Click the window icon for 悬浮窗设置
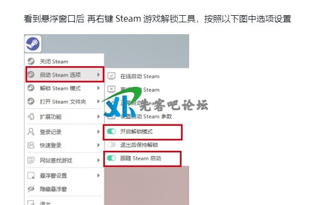 pos(31,175)
